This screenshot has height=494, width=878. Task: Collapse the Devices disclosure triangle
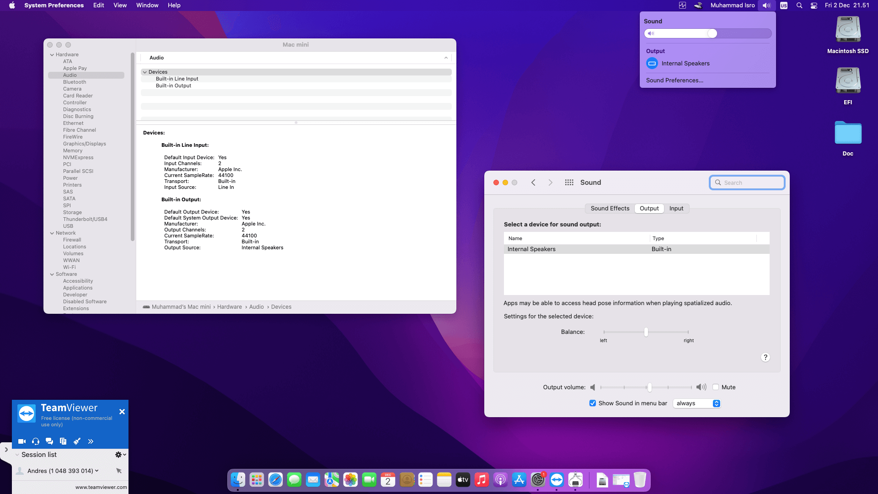[x=145, y=72]
